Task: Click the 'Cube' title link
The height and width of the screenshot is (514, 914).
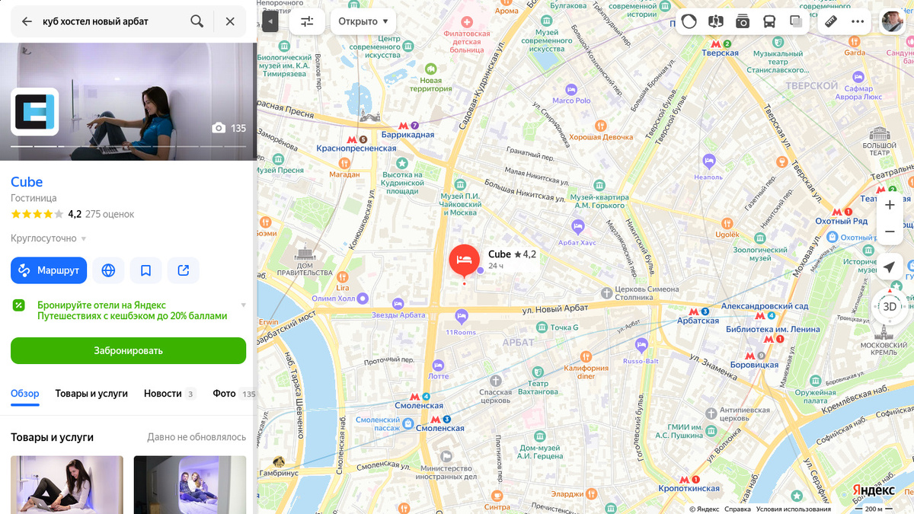Action: coord(27,182)
